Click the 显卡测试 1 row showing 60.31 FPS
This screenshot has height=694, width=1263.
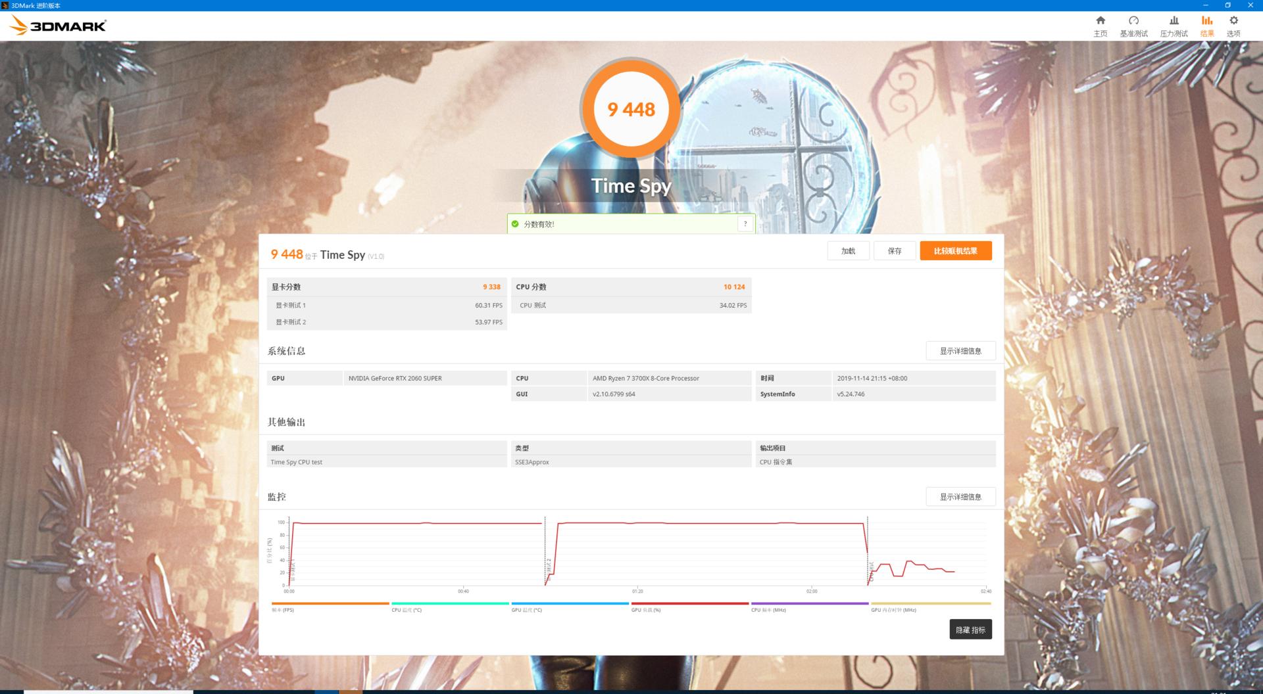387,306
